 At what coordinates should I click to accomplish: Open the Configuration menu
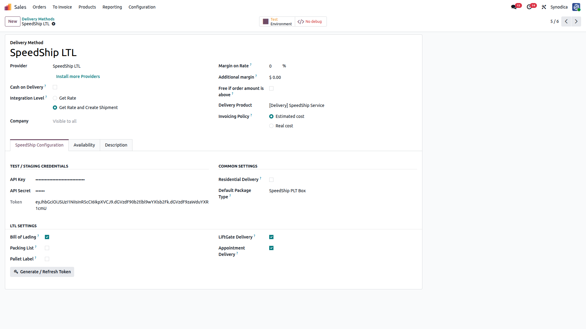(x=142, y=7)
